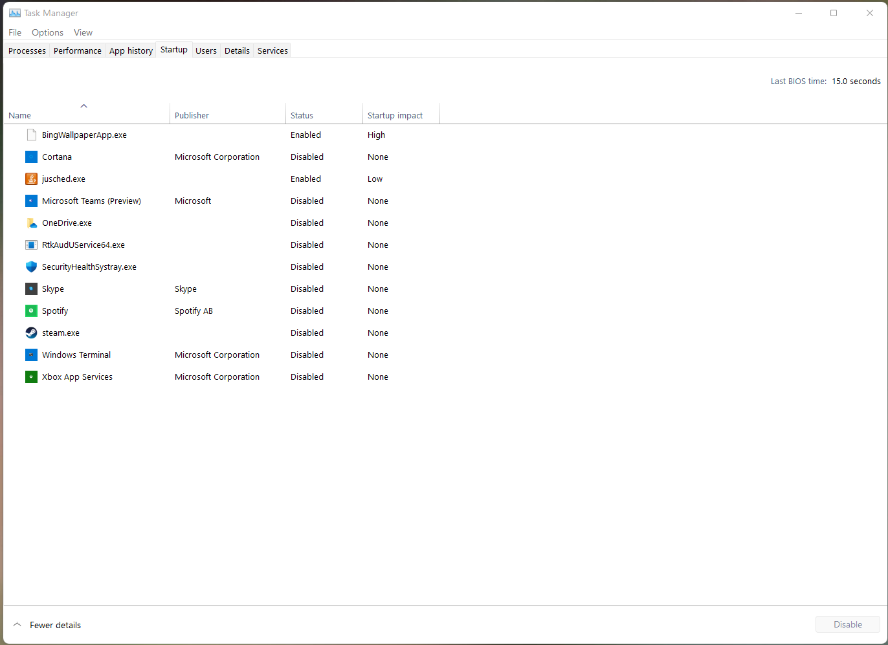Switch to the Performance tab
Screen dimensions: 888x645
(77, 50)
